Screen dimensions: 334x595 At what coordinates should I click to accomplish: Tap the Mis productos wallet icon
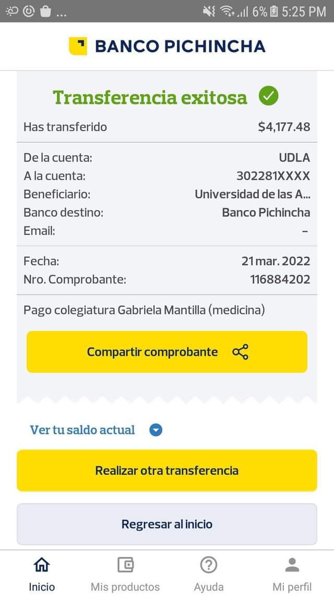(125, 565)
